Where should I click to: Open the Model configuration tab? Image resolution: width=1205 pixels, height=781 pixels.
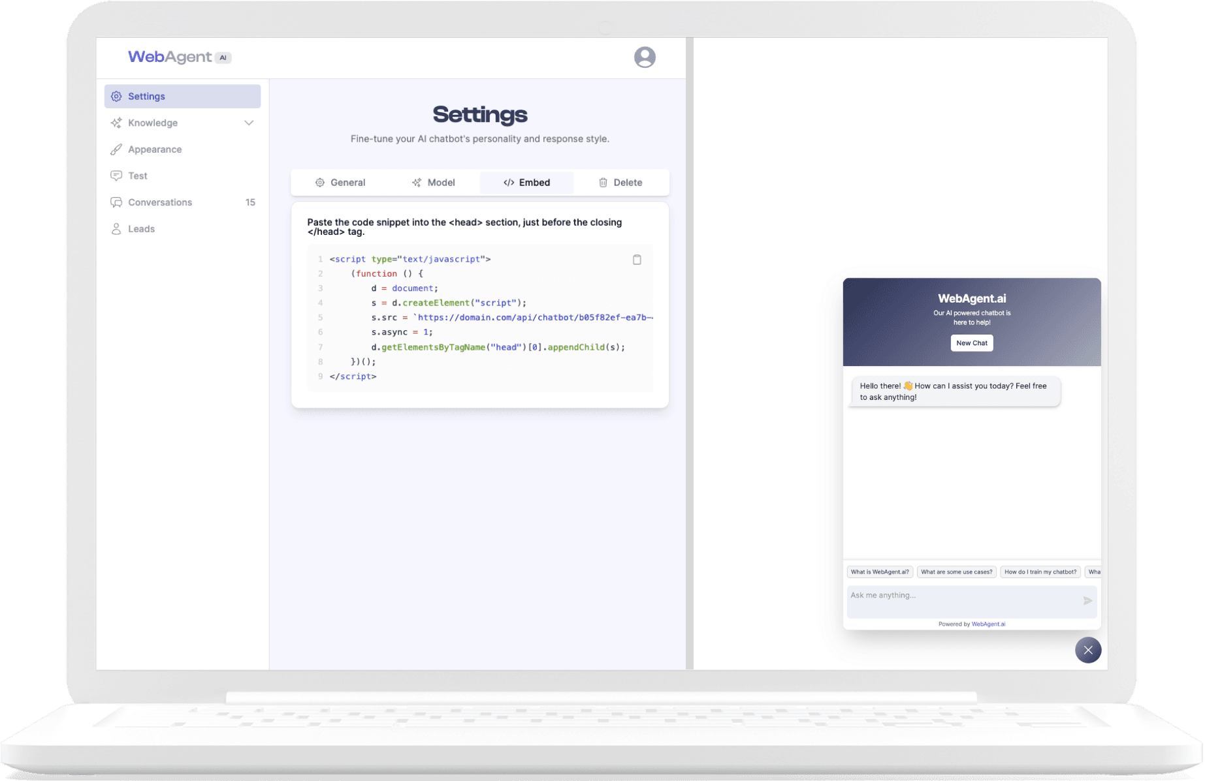click(x=434, y=182)
